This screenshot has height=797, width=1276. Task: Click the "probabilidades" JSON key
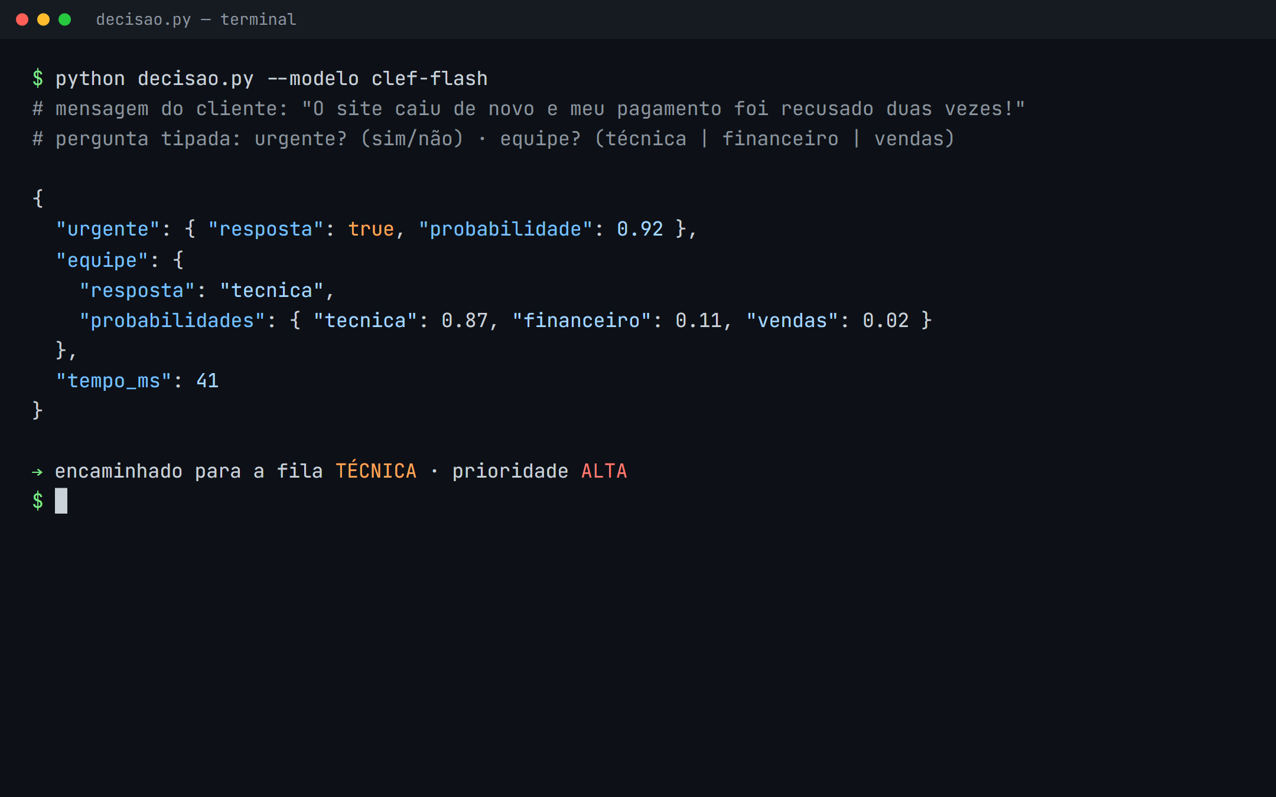coord(172,321)
